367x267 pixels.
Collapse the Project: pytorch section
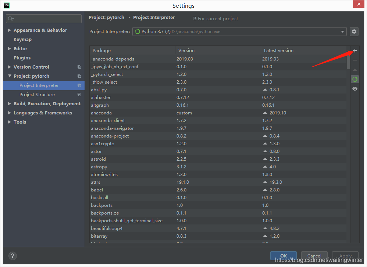10,76
